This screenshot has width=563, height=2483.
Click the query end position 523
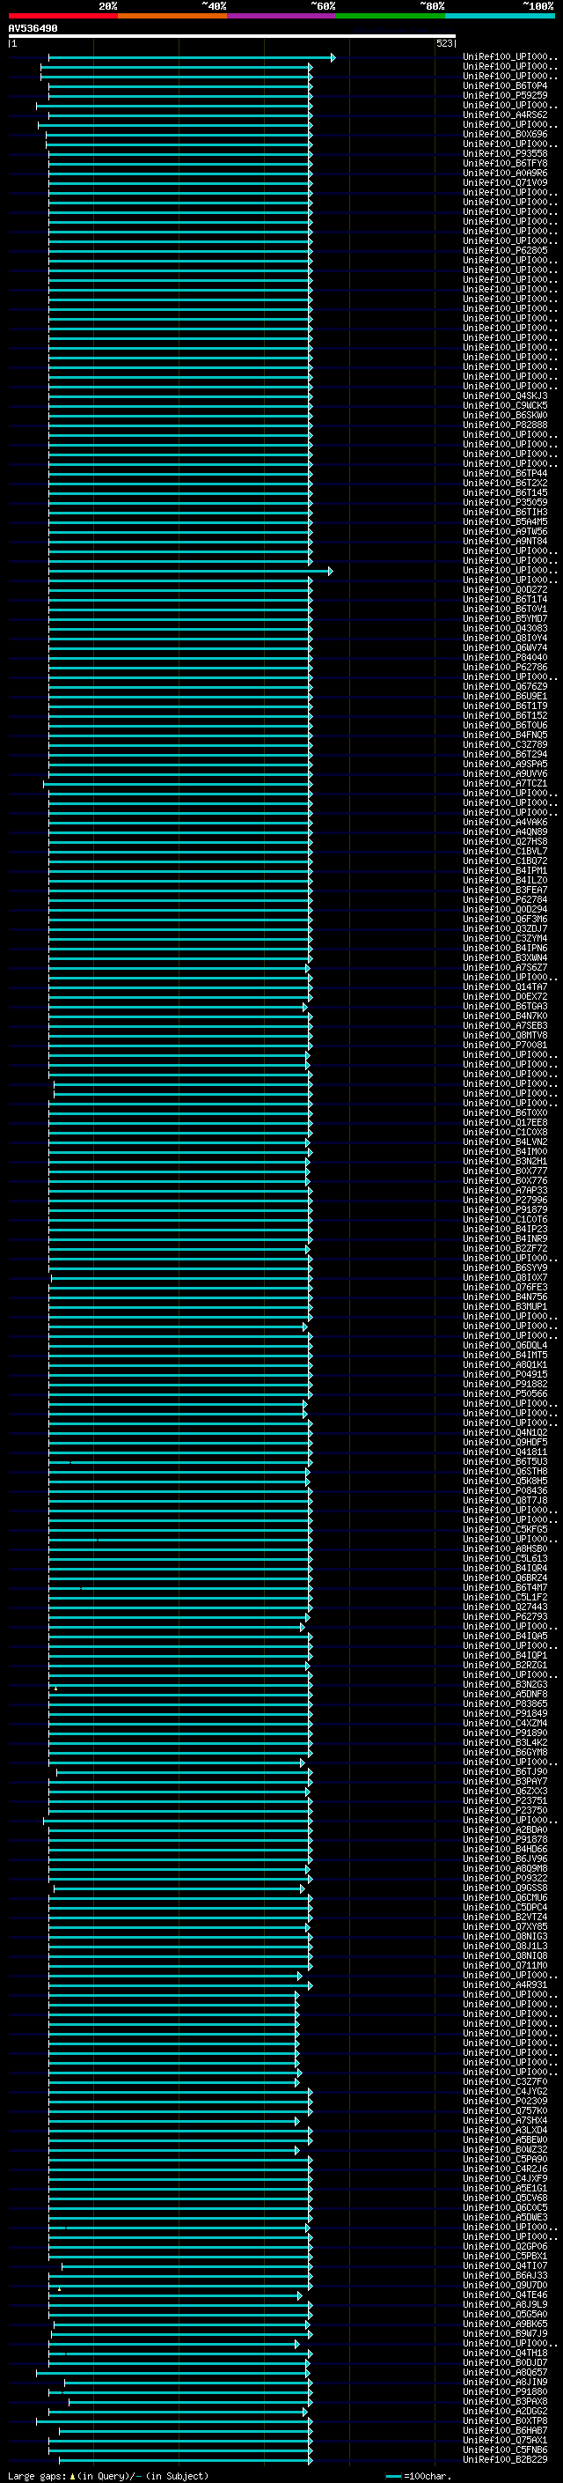click(443, 43)
